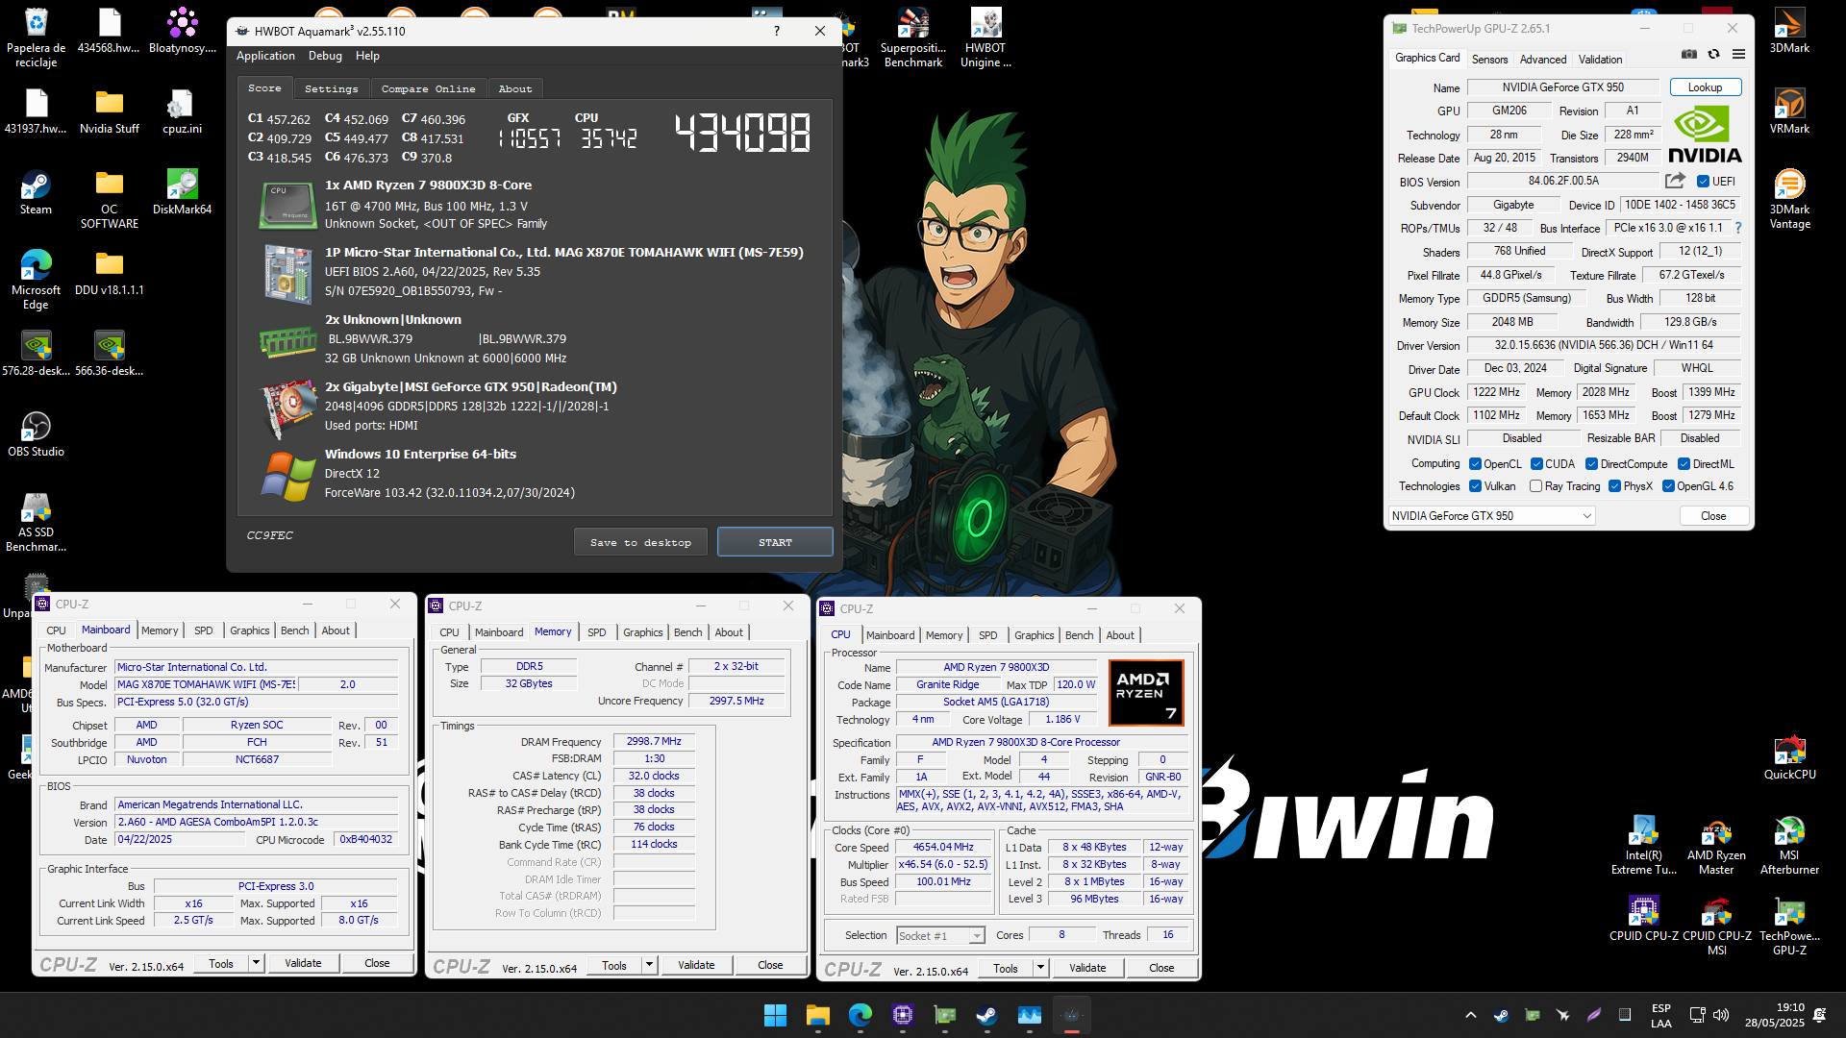Image resolution: width=1846 pixels, height=1038 pixels.
Task: Open Bench tab in CPU-Z CPU window
Action: [1079, 635]
